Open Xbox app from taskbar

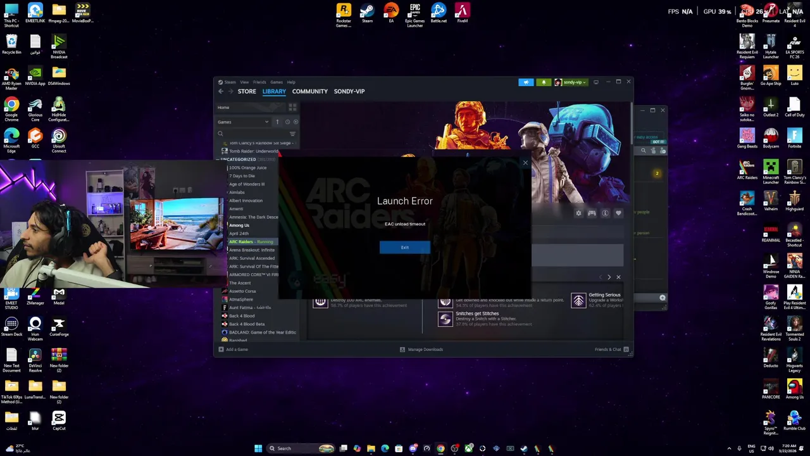click(468, 448)
